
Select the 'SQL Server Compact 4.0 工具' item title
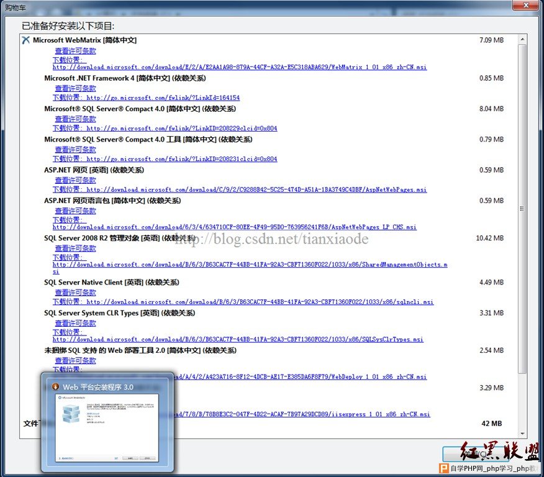point(148,139)
